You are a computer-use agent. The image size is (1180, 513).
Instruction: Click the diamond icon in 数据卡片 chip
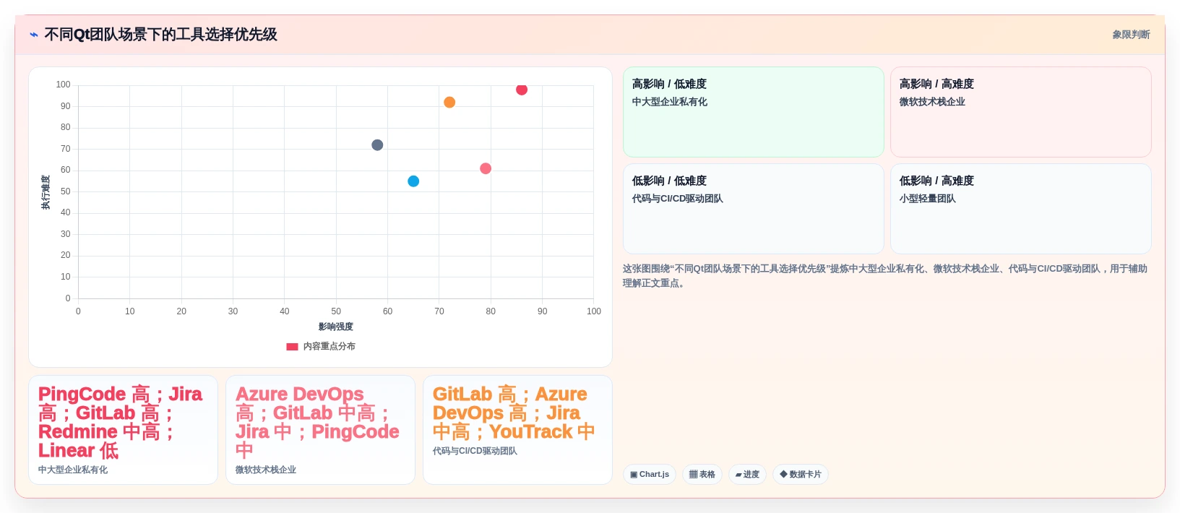783,475
